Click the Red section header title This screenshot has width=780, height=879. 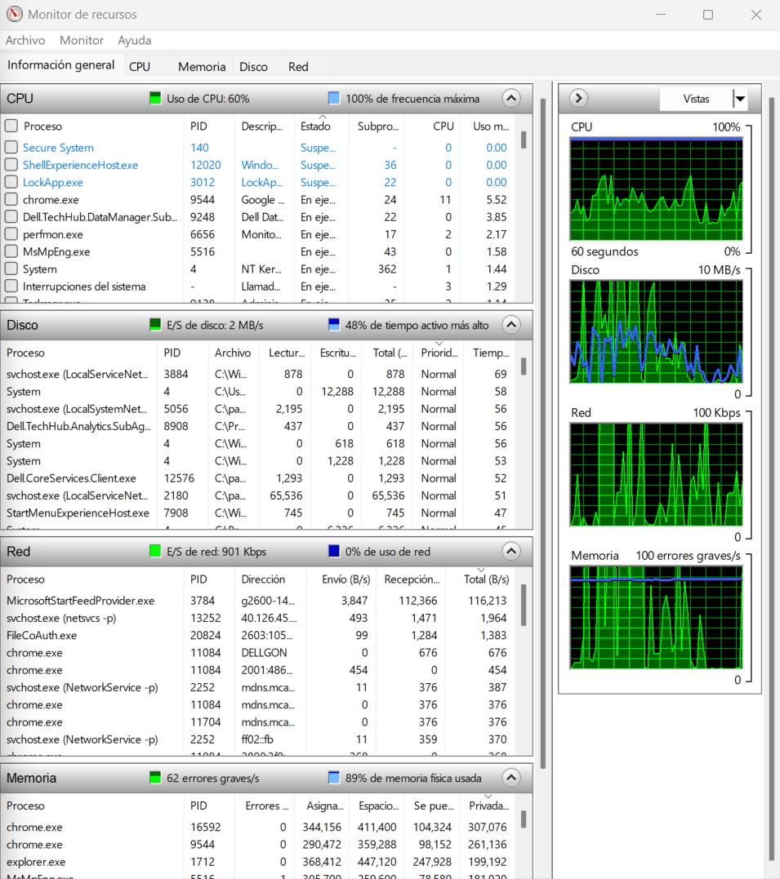click(19, 551)
